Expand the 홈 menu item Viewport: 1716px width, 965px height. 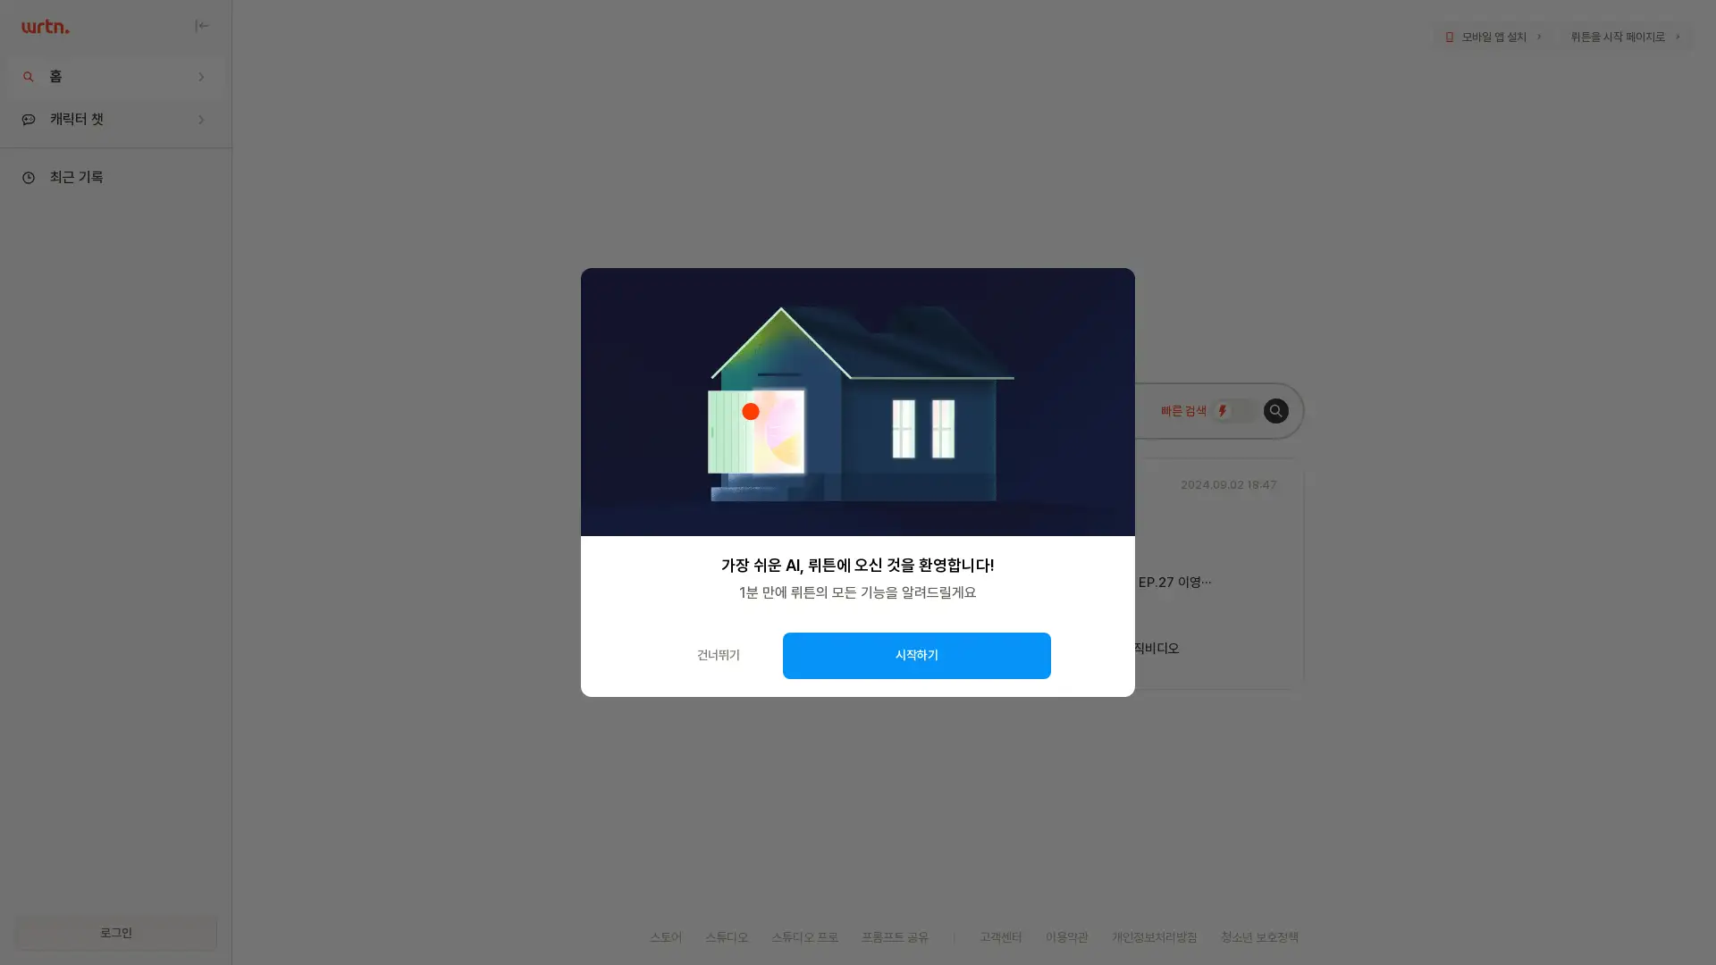point(200,77)
